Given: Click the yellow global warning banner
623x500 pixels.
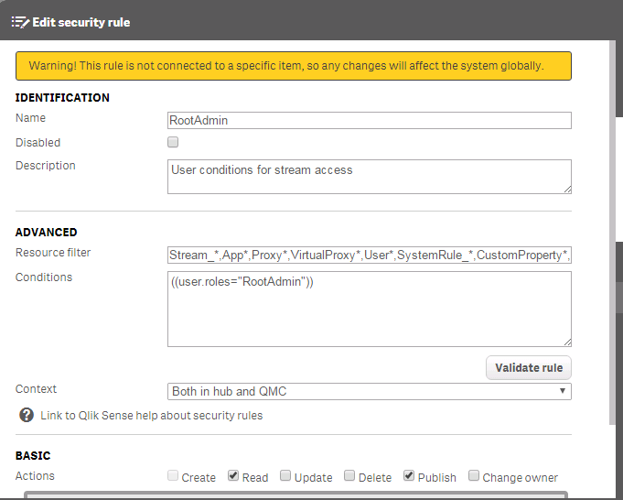Looking at the screenshot, I should click(x=293, y=66).
